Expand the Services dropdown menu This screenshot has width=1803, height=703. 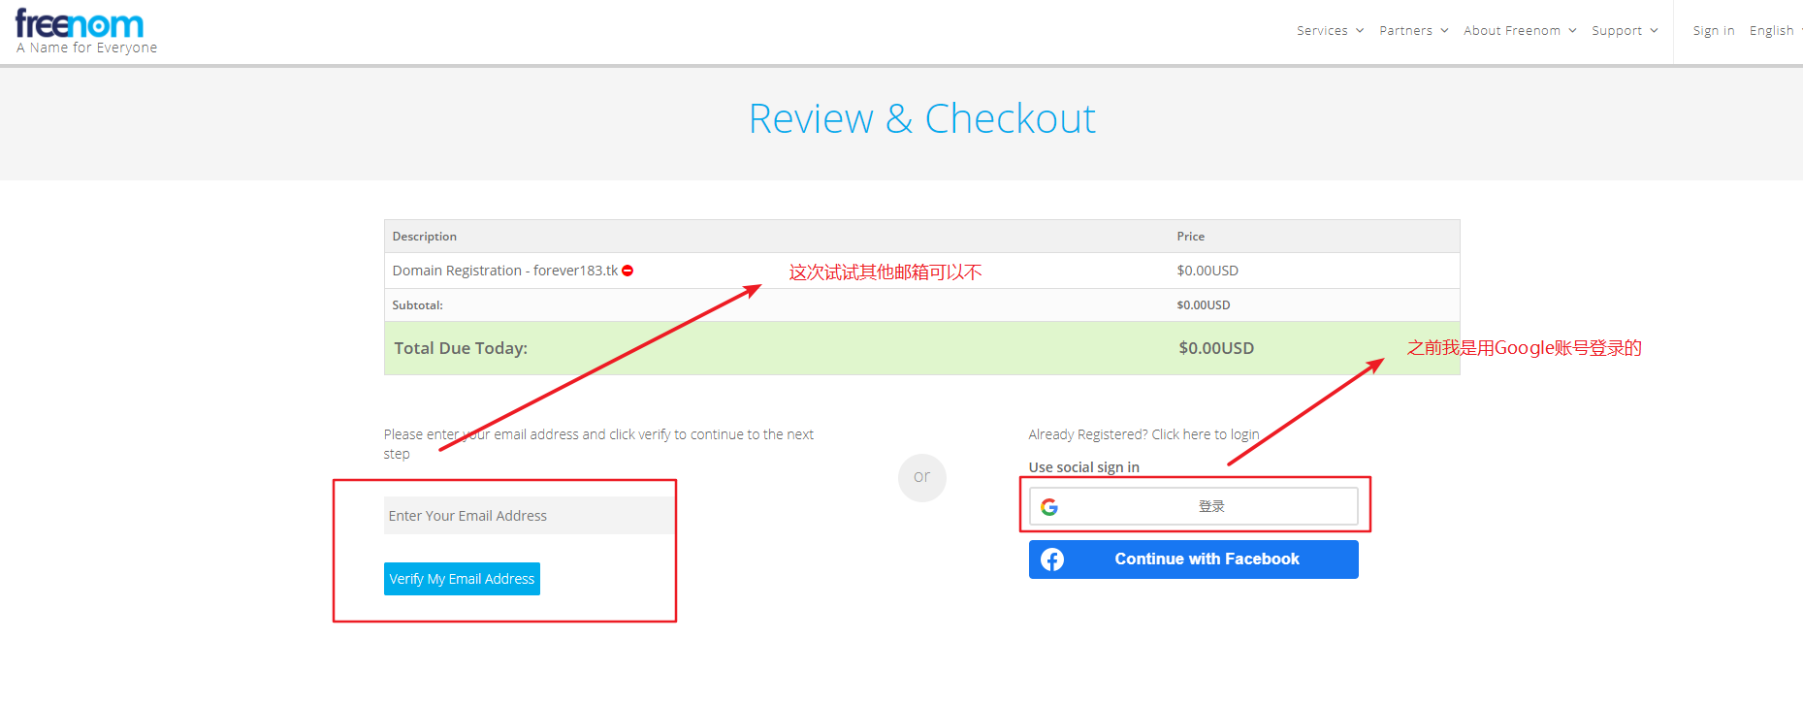click(x=1330, y=31)
